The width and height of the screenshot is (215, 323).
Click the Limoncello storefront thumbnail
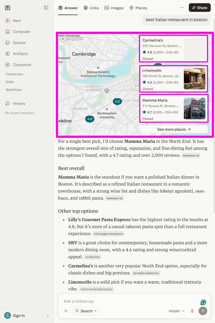pos(195,79)
